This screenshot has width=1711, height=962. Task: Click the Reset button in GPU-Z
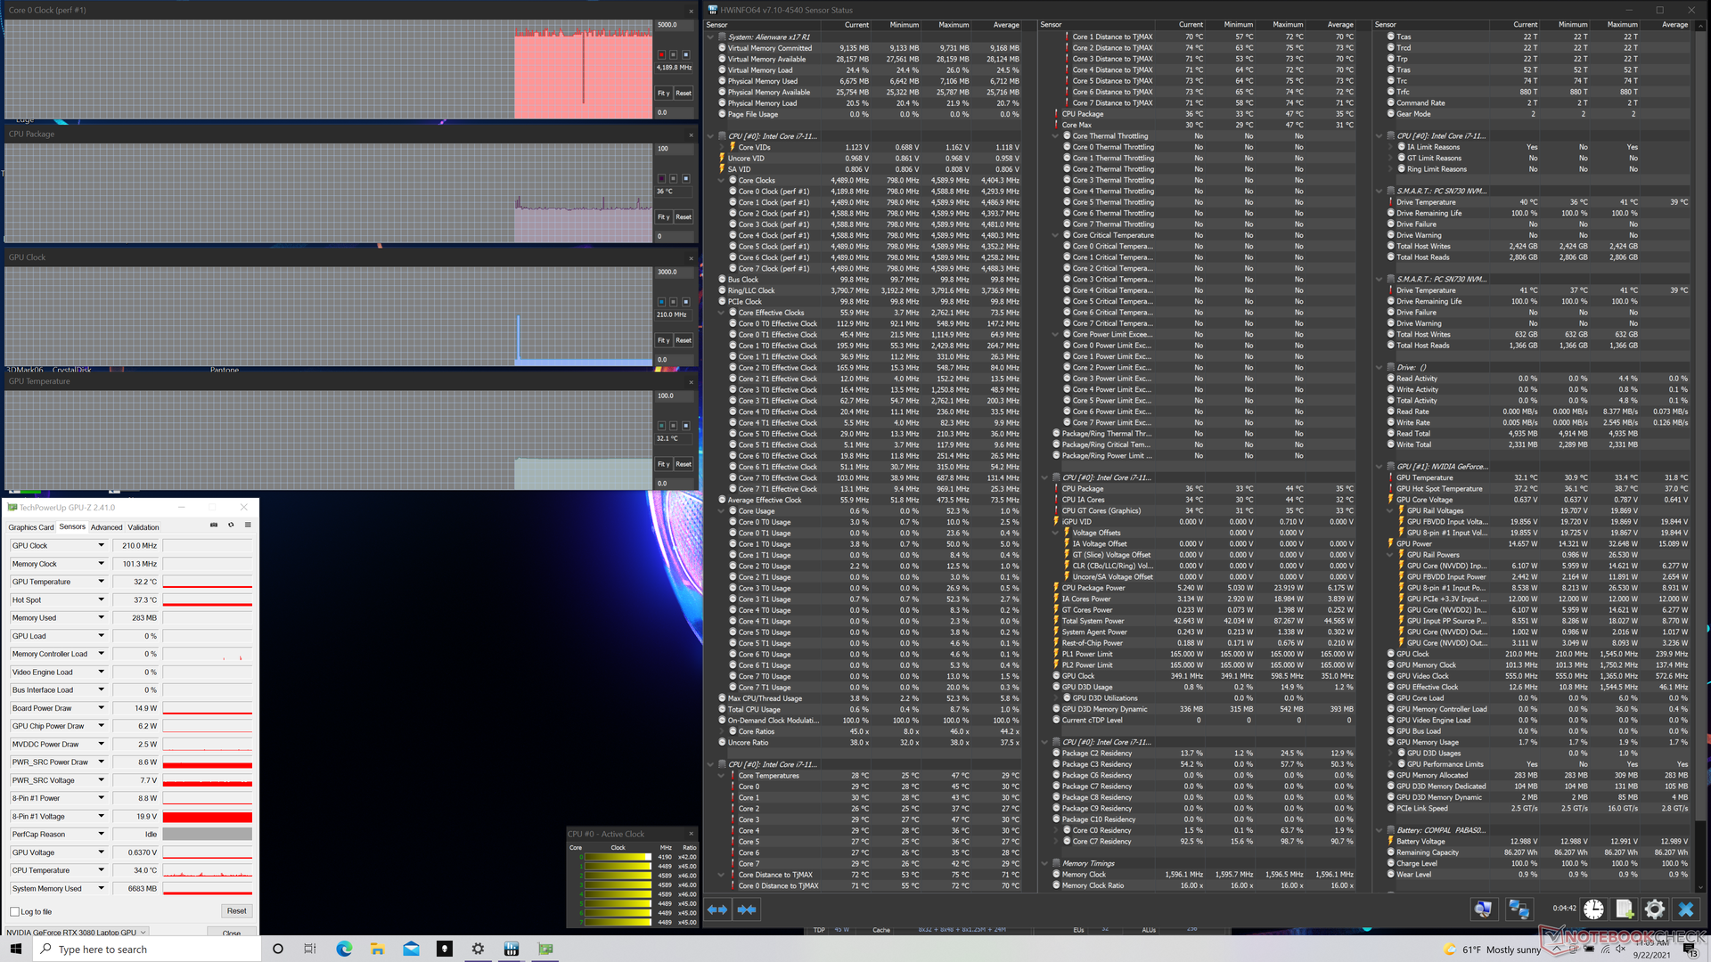pyautogui.click(x=236, y=911)
